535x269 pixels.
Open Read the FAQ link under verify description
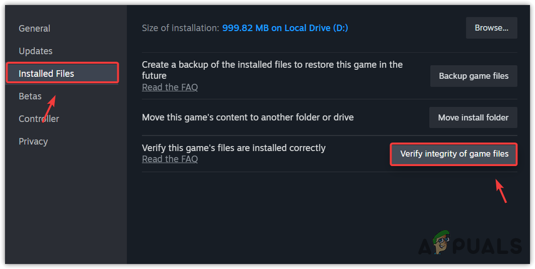(170, 159)
